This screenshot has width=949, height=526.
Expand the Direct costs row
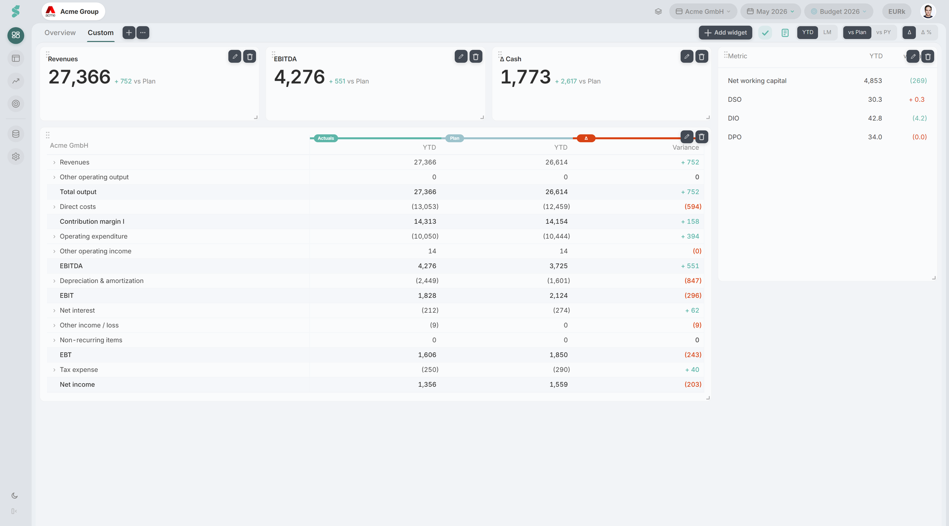pyautogui.click(x=54, y=207)
